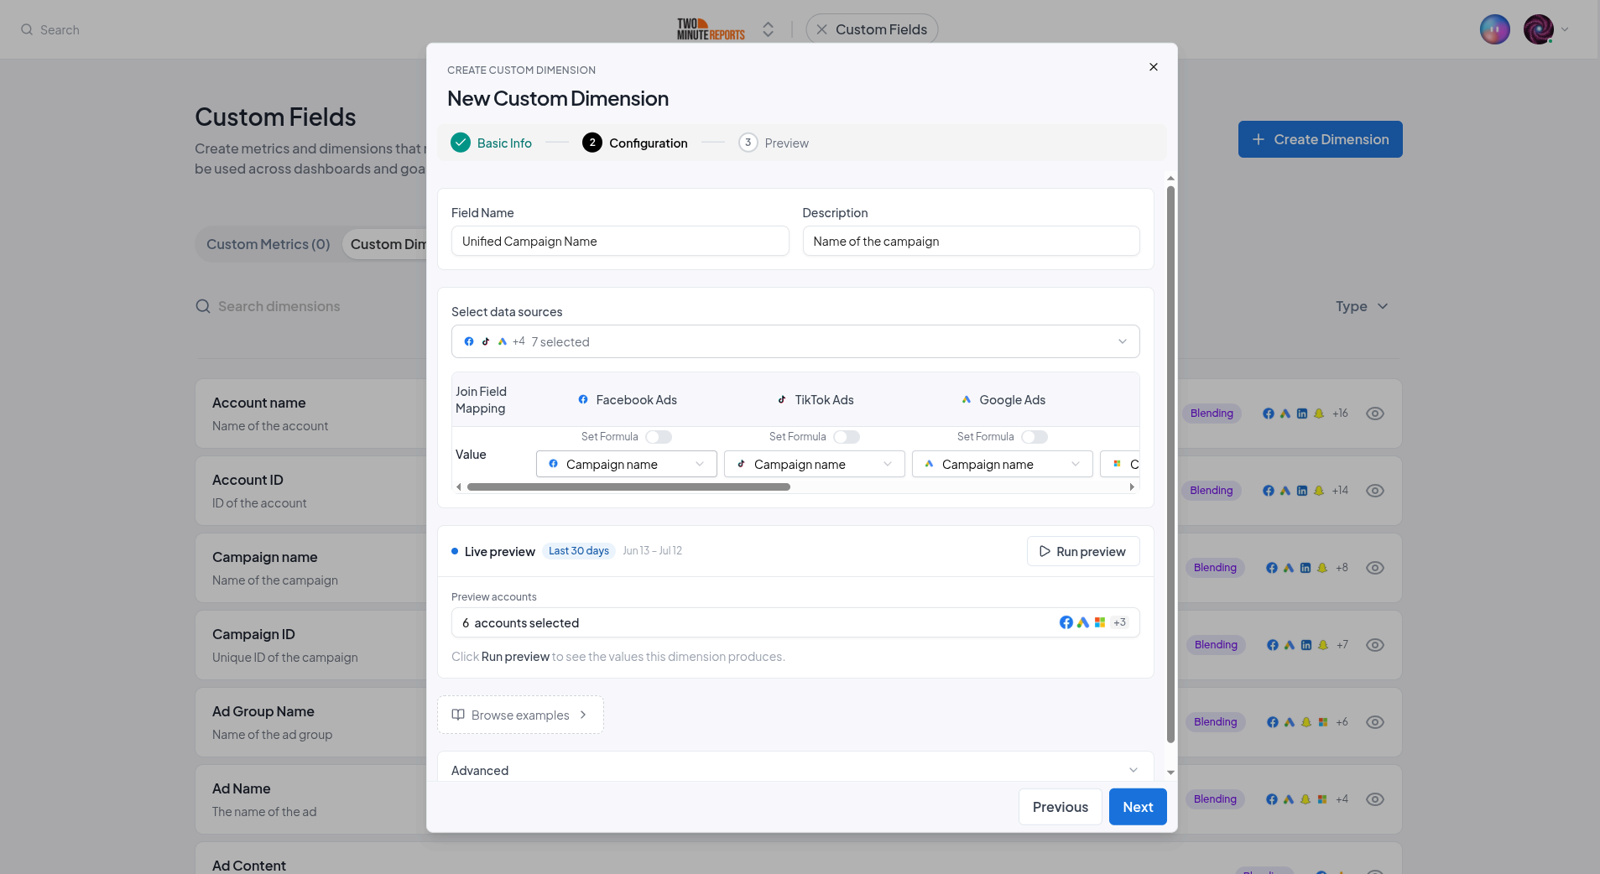Toggle Set Formula for Google Ads

(1035, 437)
